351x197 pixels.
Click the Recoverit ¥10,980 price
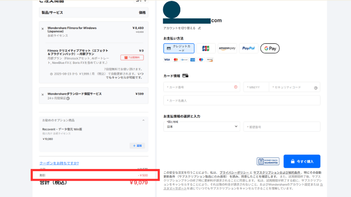[48, 139]
